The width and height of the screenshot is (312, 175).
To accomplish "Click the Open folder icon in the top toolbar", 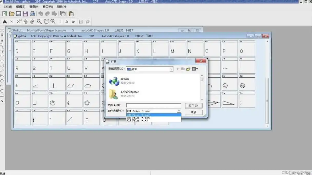I will tap(12, 14).
